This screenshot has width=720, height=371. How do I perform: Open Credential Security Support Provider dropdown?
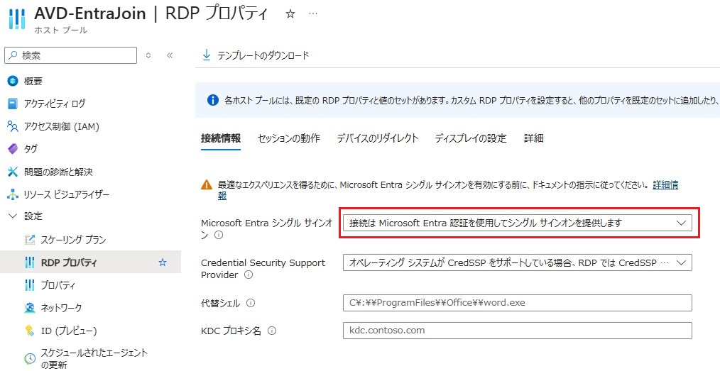tap(517, 262)
